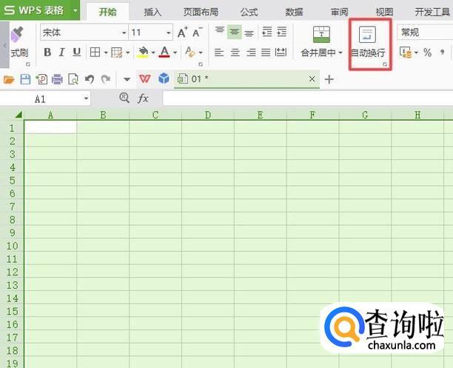Apply percent style format
453x368 pixels.
click(427, 53)
